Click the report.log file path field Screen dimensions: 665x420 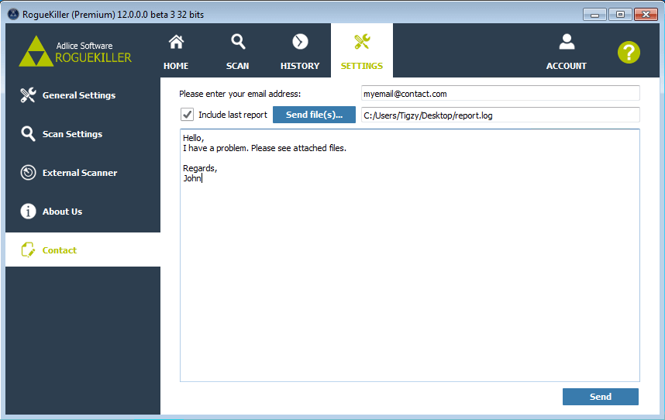coord(500,115)
